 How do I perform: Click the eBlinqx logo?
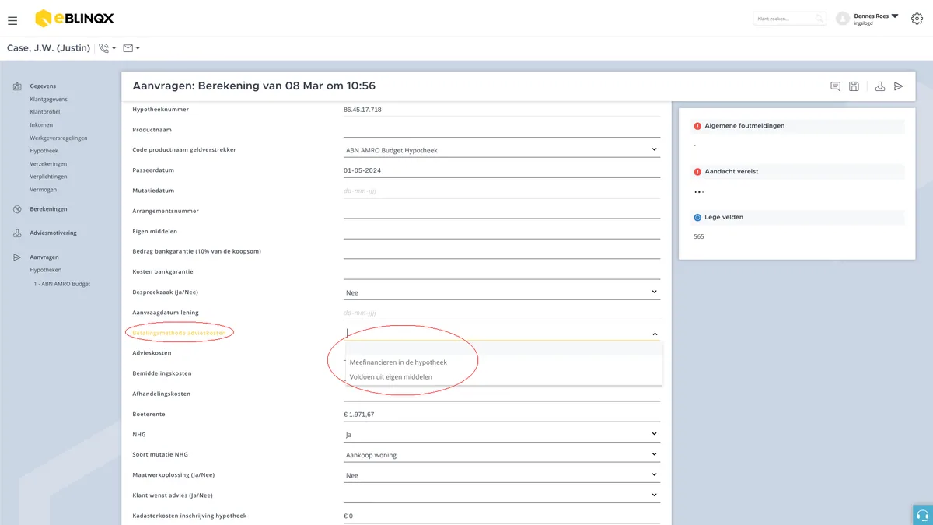coord(75,19)
